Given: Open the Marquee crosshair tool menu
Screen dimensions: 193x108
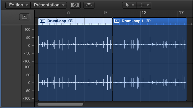Looking at the screenshot, I should click(144, 5).
